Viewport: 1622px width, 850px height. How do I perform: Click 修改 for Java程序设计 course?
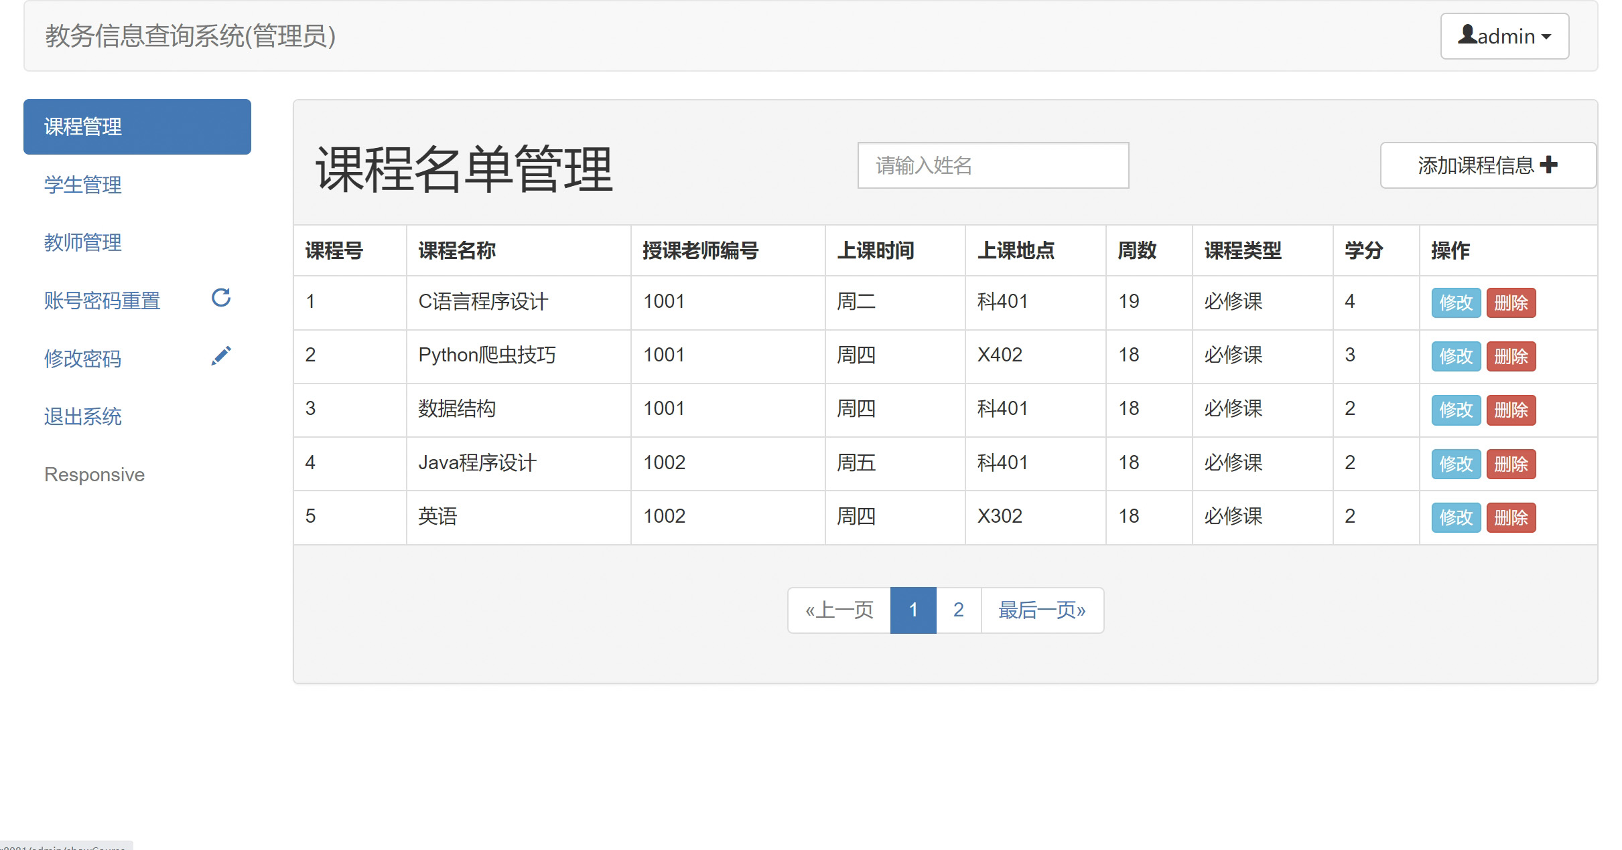pyautogui.click(x=1456, y=464)
